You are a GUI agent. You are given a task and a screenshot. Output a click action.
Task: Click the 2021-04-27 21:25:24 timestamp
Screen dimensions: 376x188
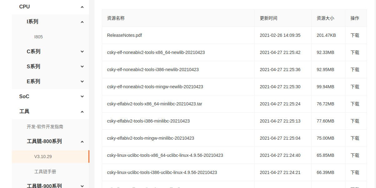click(x=280, y=104)
